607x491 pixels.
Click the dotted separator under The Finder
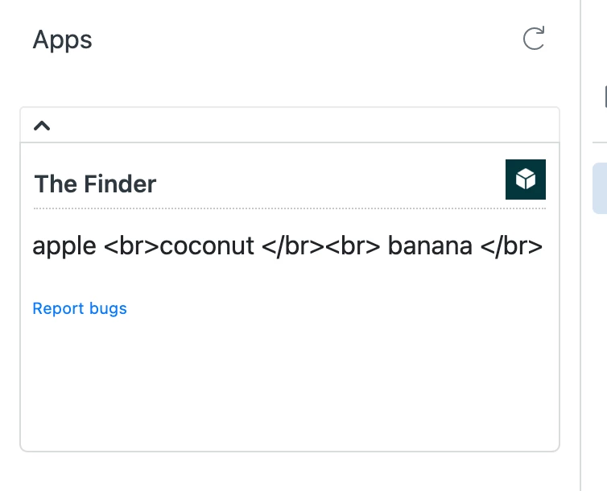point(290,208)
